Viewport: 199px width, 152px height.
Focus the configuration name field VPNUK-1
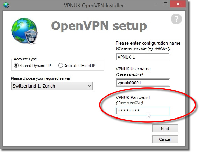point(143,57)
